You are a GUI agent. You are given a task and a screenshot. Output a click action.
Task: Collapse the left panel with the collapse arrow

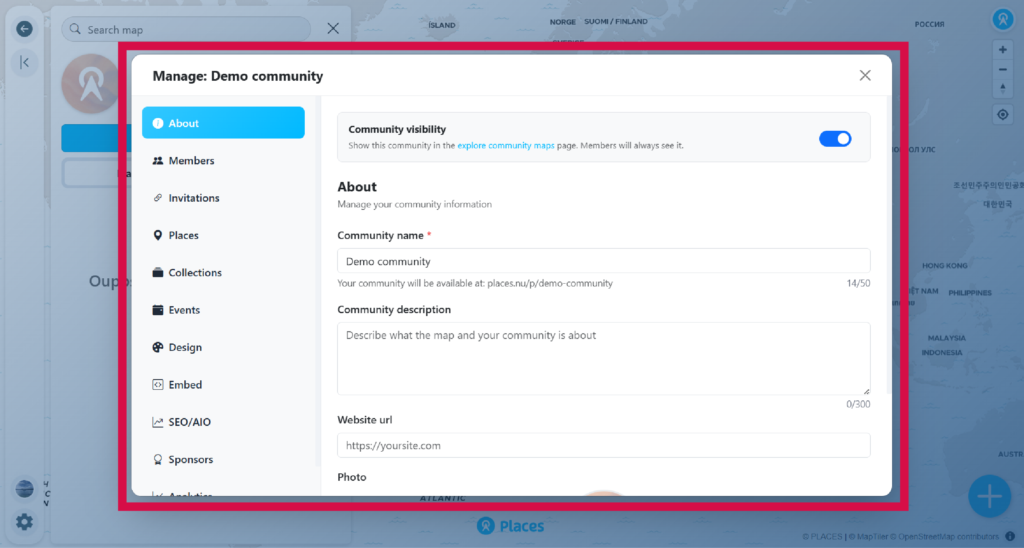click(25, 62)
